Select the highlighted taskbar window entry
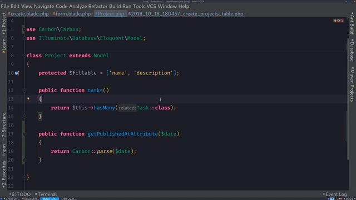The width and height of the screenshot is (356, 200). coord(50,199)
